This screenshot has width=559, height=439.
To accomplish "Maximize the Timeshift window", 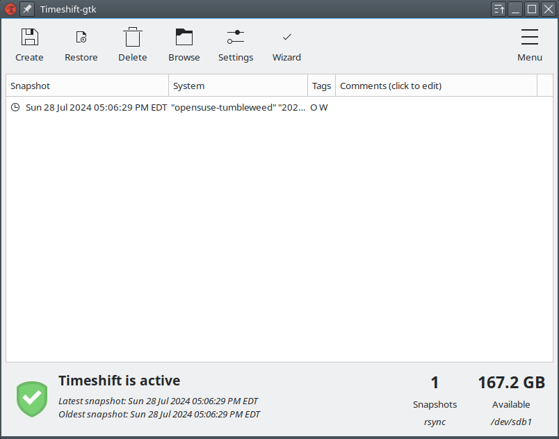I will [532, 9].
